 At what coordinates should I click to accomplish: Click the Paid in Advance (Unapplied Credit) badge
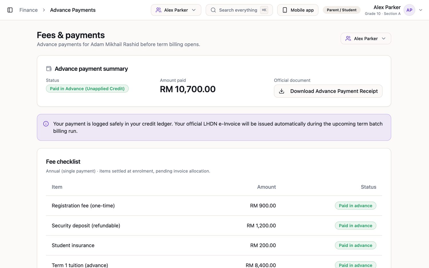point(87,89)
